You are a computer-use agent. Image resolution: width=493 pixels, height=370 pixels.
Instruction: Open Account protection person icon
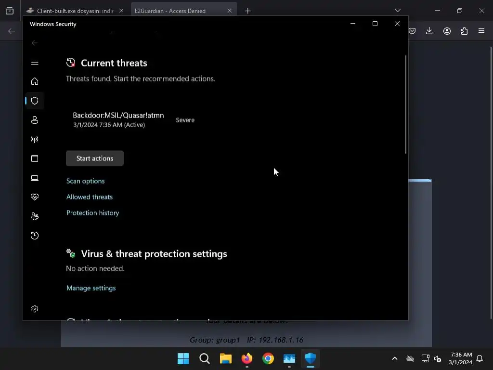click(35, 120)
